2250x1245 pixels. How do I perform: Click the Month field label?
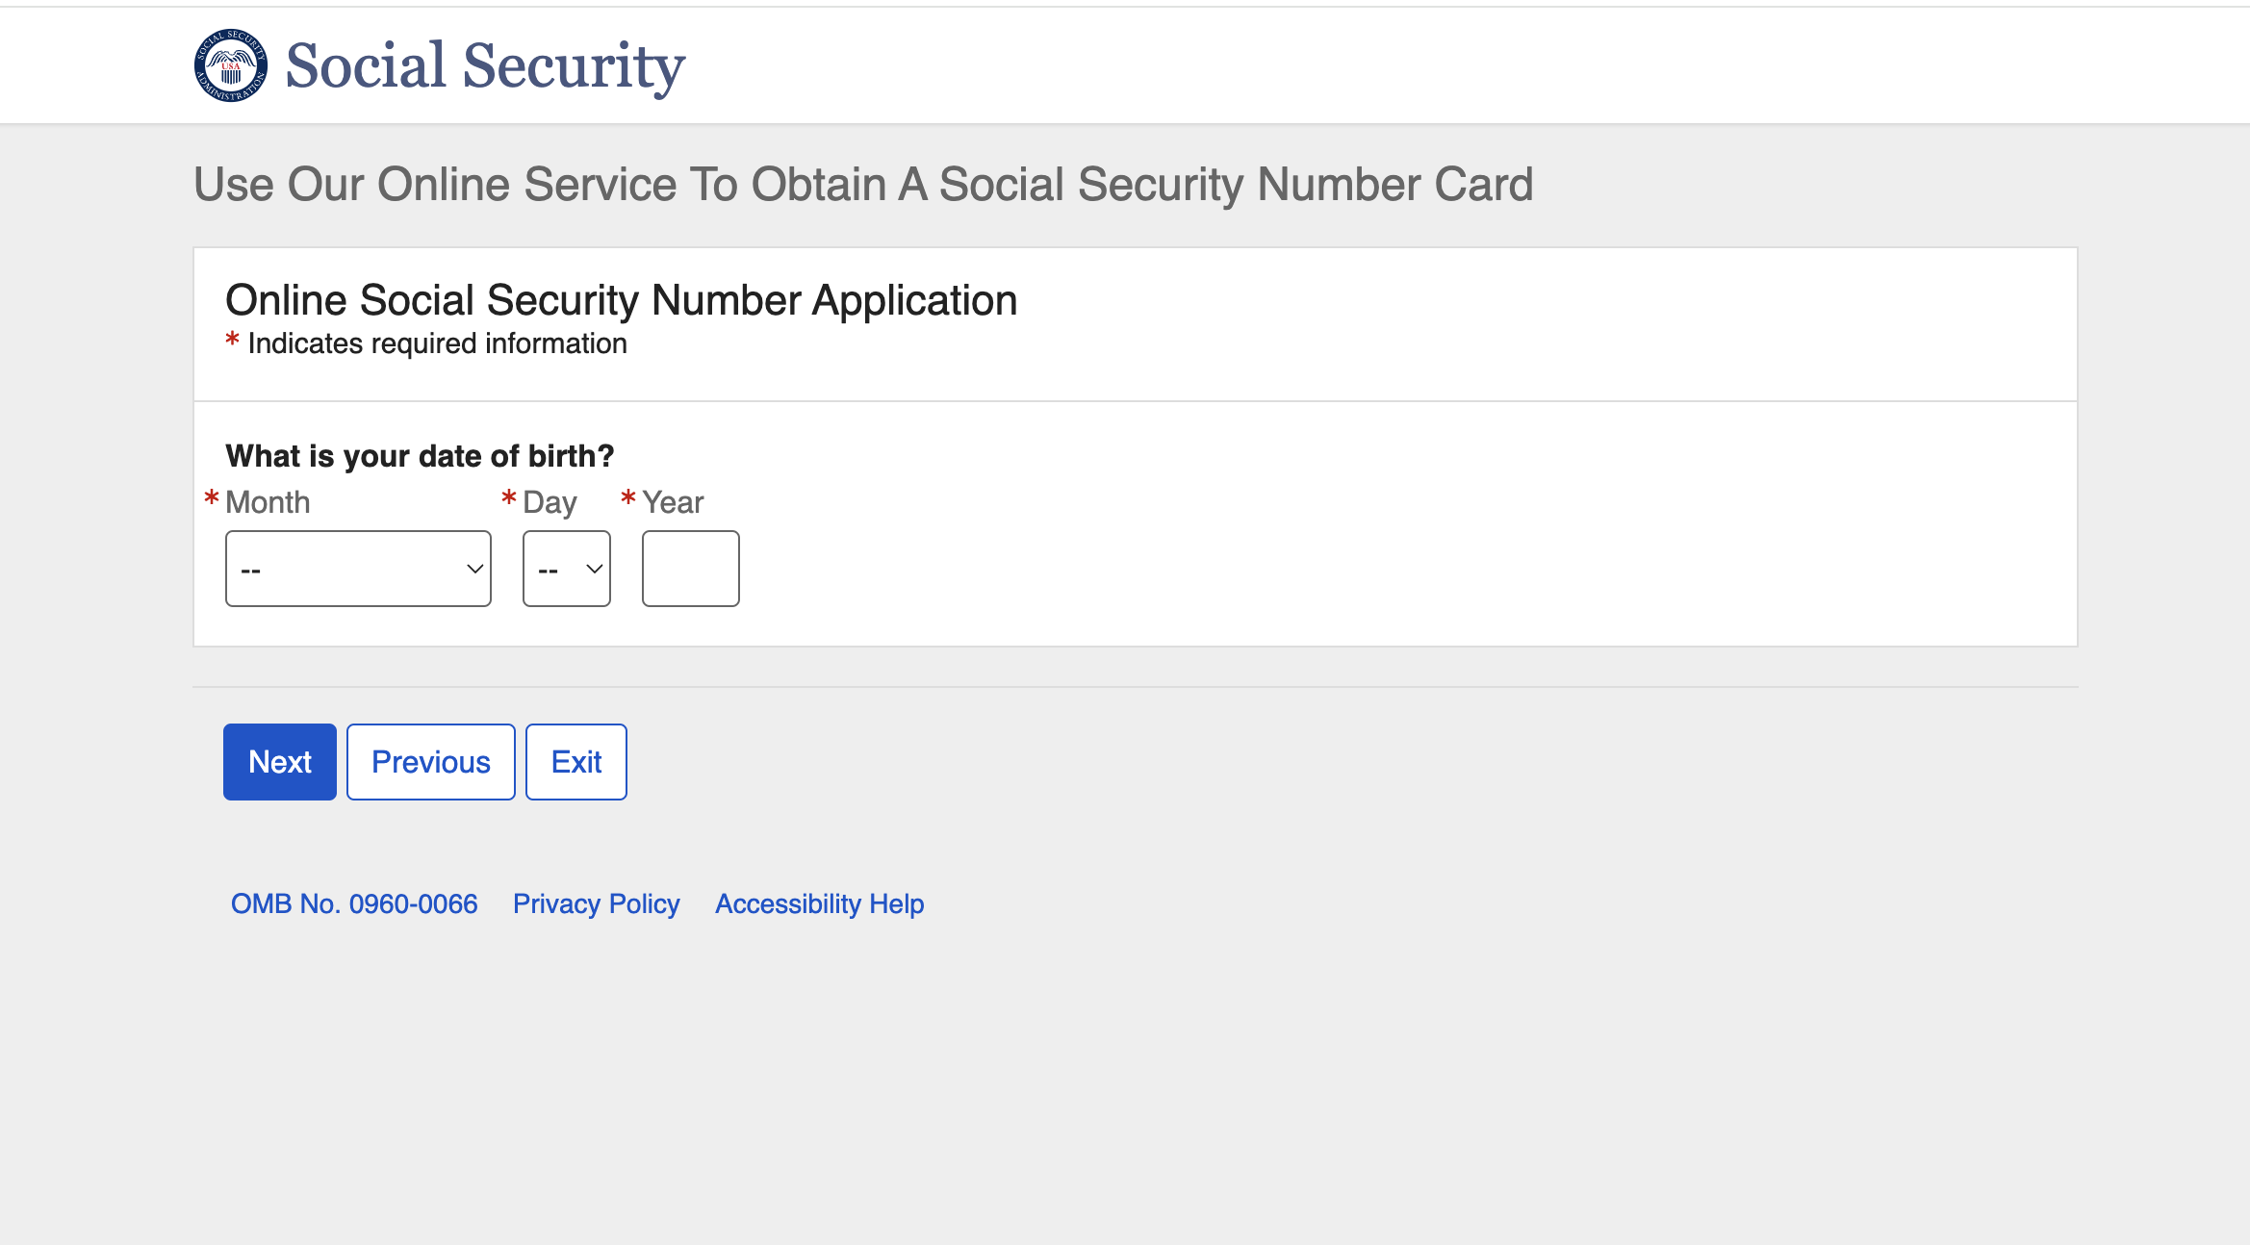pyautogui.click(x=268, y=502)
